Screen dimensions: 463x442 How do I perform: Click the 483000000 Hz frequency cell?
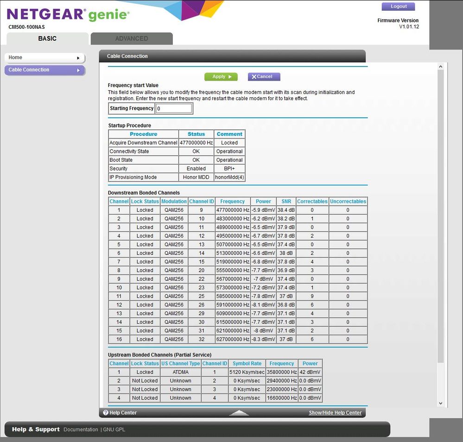[233, 219]
